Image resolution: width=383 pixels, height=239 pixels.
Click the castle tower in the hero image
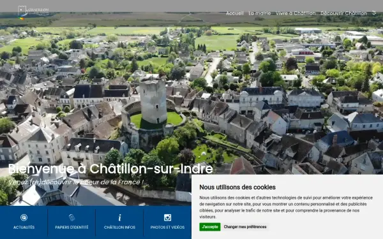point(153,101)
